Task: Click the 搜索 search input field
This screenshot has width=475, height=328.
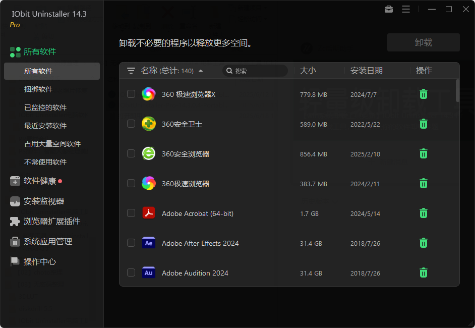Action: click(x=255, y=71)
